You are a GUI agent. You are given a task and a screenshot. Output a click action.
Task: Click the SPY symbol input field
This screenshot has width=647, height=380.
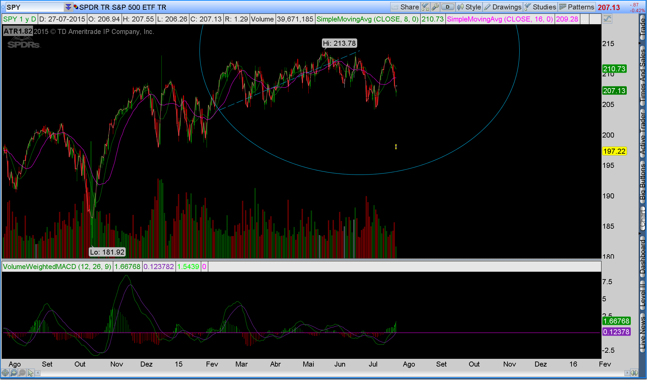point(34,7)
